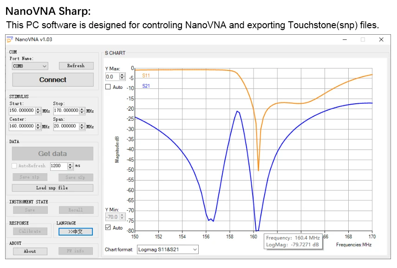Click the S CHART panel title
The image size is (397, 268).
tap(115, 53)
